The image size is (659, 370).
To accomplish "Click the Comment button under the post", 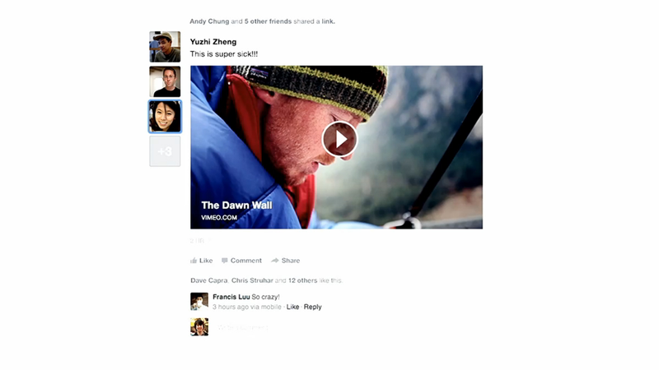I will click(x=241, y=261).
